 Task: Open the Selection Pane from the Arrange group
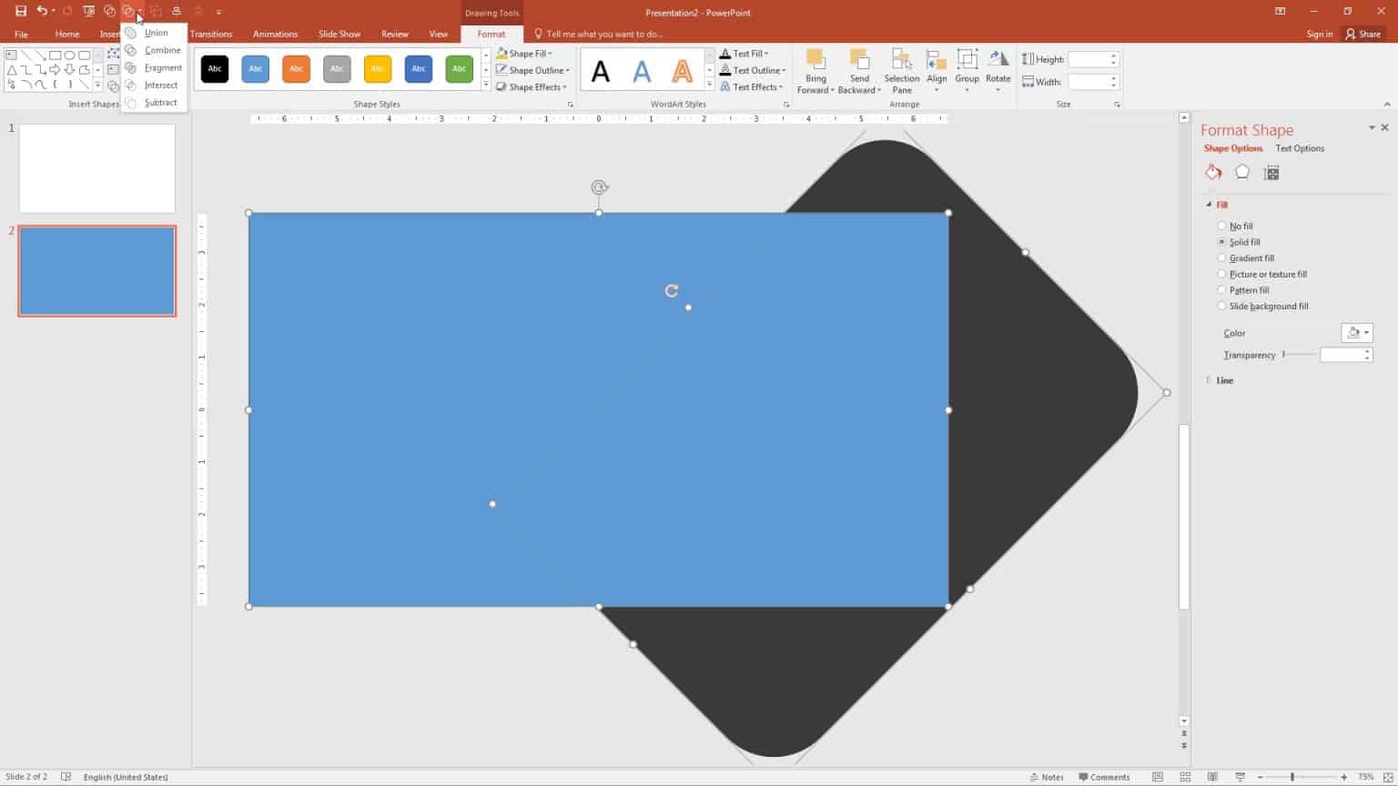(901, 71)
